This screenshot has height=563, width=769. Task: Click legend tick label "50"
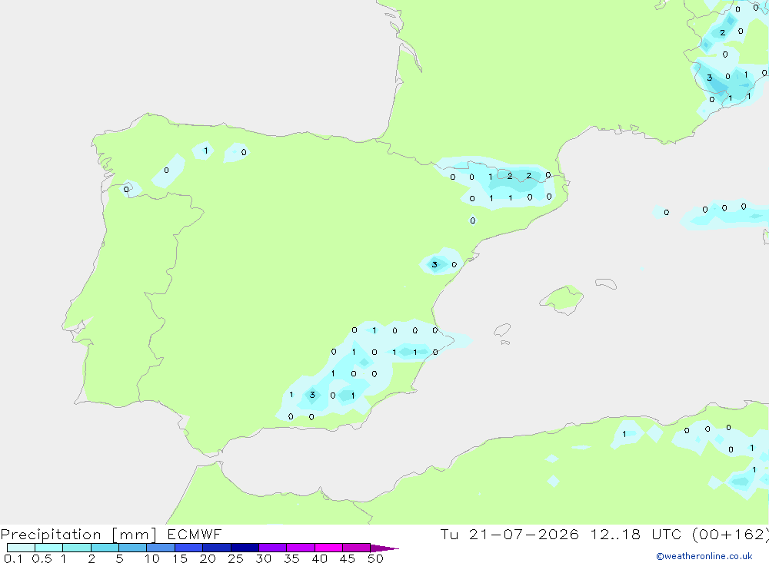[375, 558]
